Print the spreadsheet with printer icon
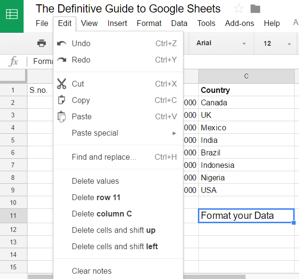This screenshot has height=279, width=299. (41, 43)
